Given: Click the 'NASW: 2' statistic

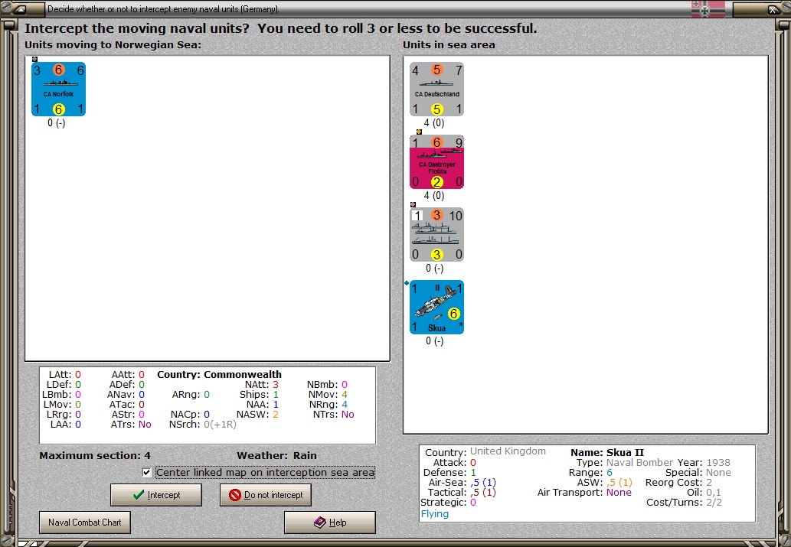Looking at the screenshot, I should click(x=258, y=415).
